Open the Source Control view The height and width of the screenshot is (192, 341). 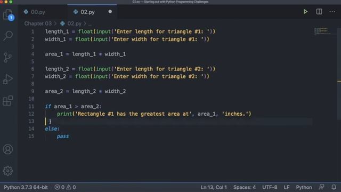[x=8, y=58]
